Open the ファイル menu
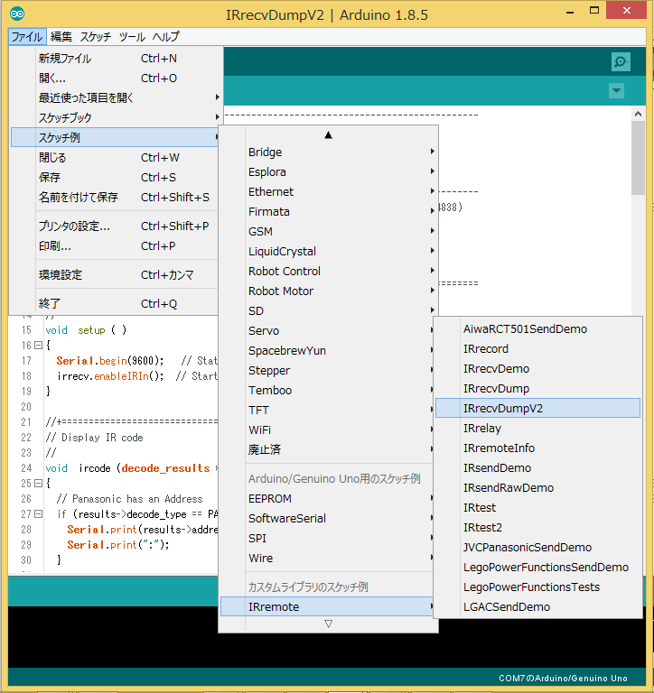Image resolution: width=654 pixels, height=693 pixels. [x=27, y=37]
